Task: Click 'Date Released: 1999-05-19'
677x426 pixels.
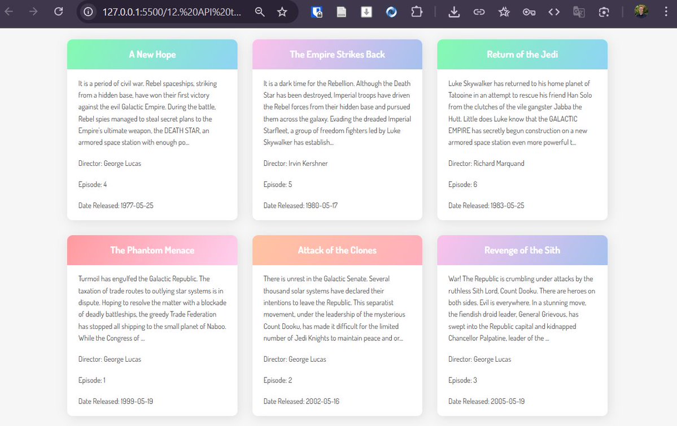Action: pos(116,401)
